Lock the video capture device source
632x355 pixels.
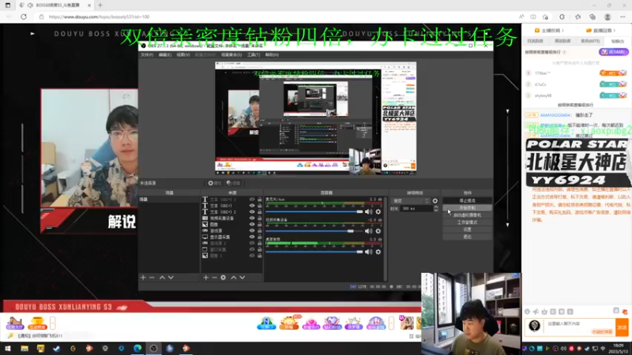click(260, 219)
